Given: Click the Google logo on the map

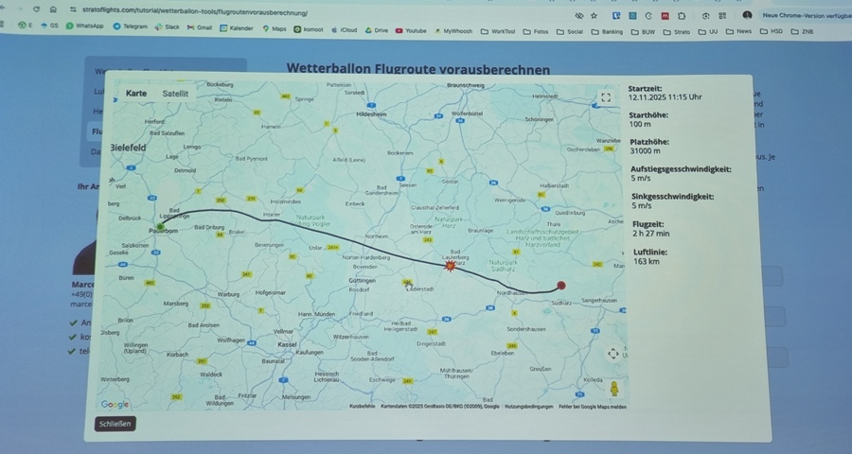Looking at the screenshot, I should pyautogui.click(x=115, y=404).
